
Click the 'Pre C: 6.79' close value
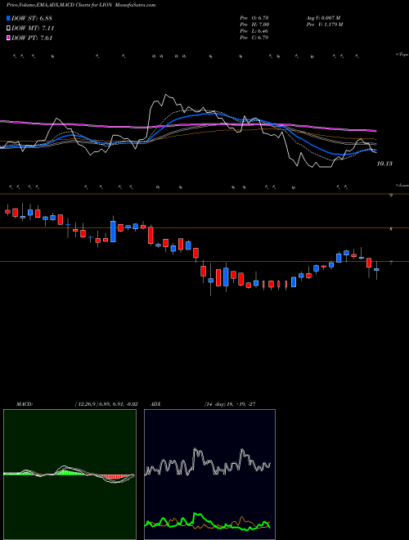(254, 38)
